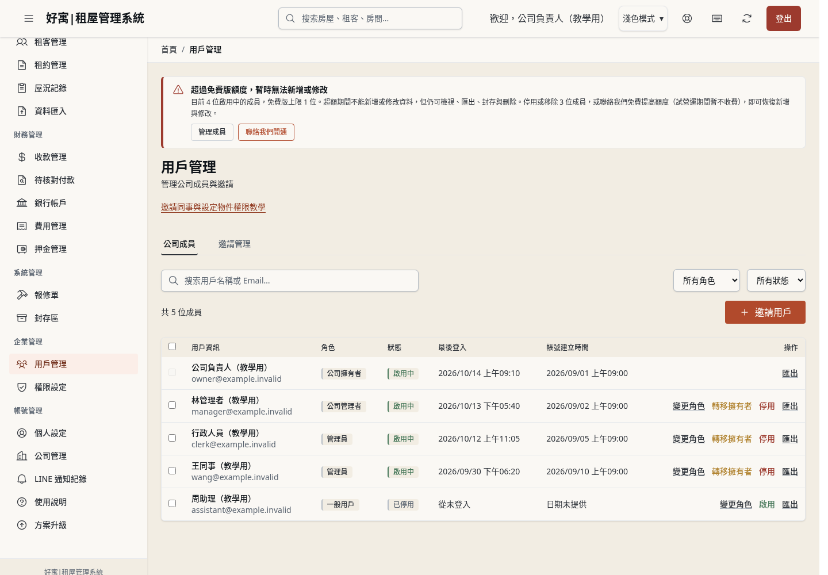Toggle the select-all checkbox in table header

click(x=172, y=346)
